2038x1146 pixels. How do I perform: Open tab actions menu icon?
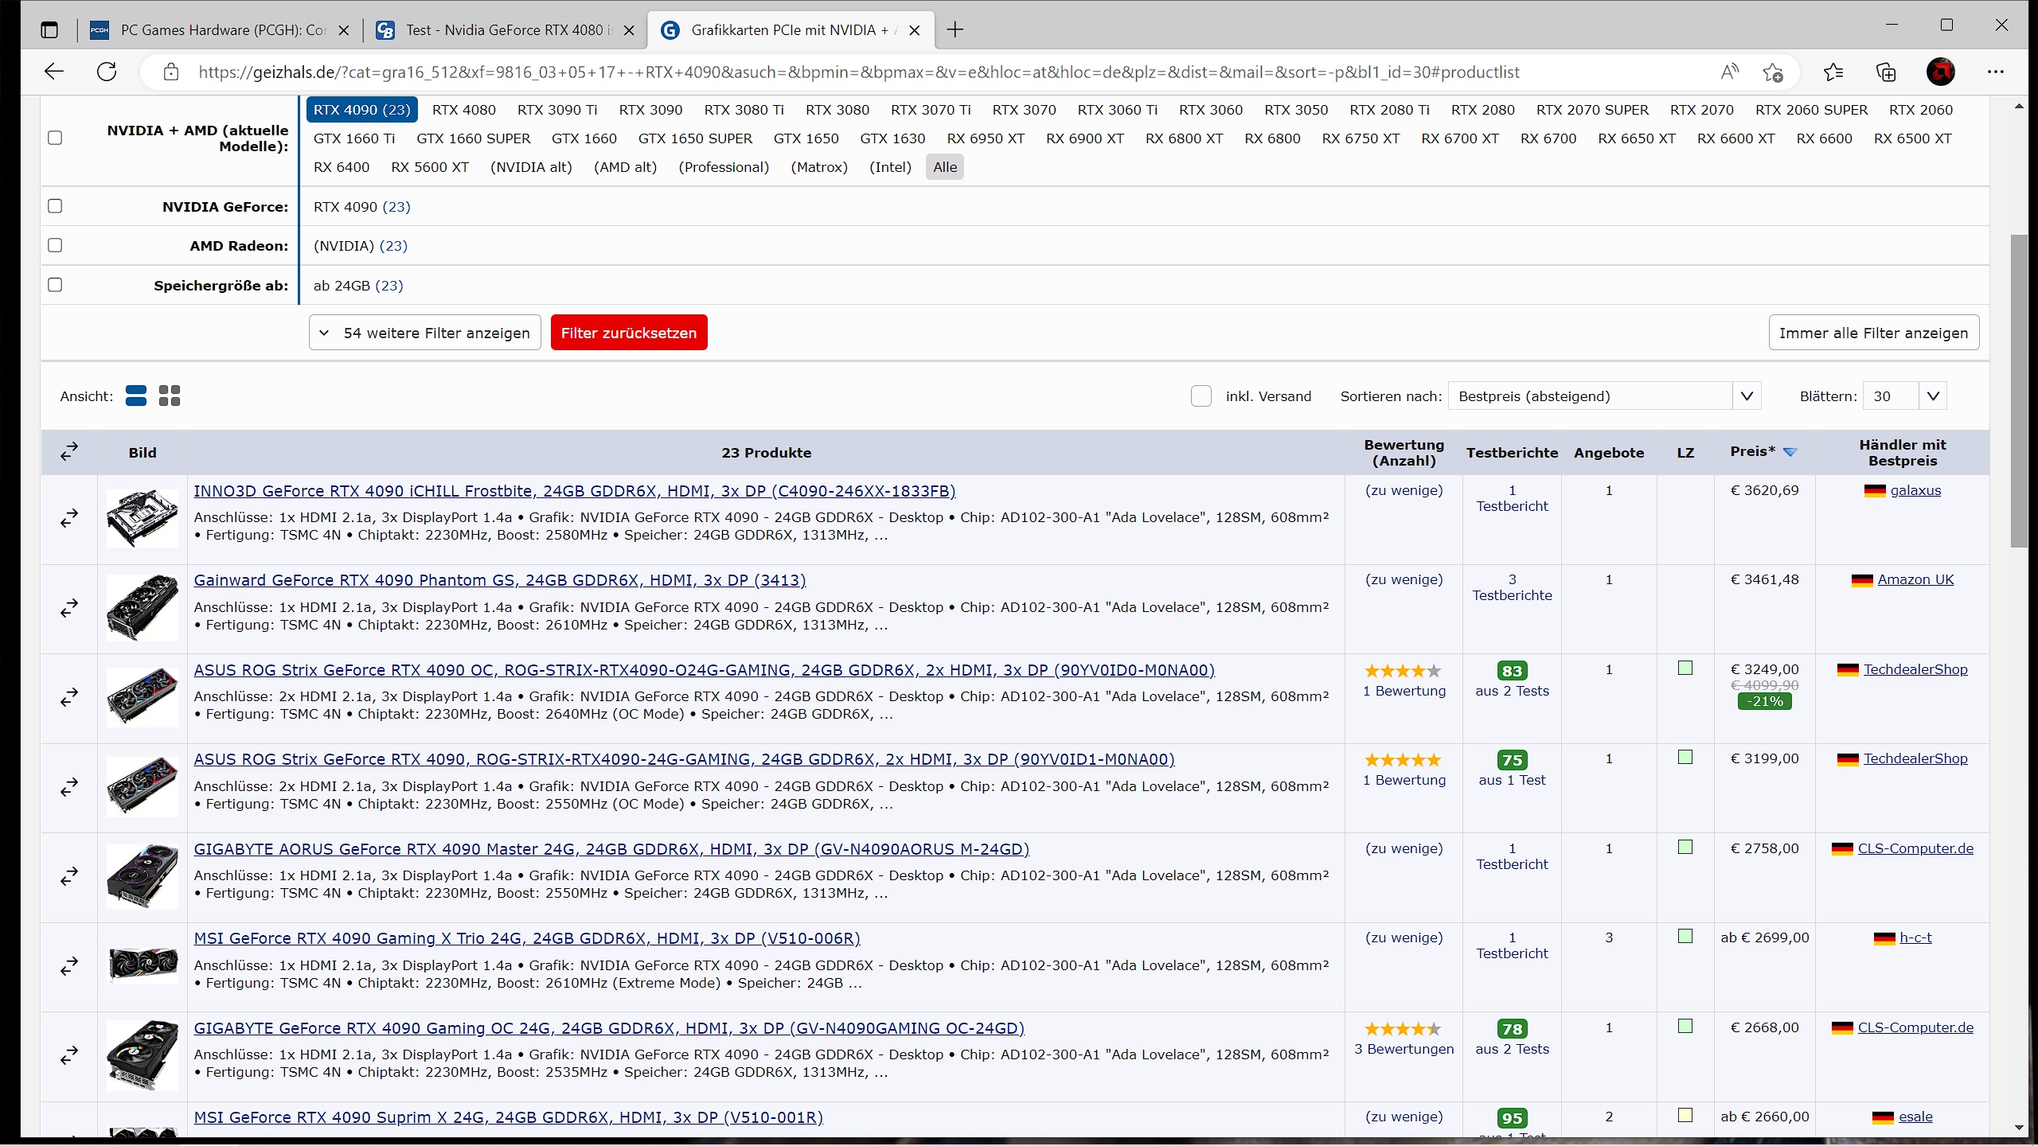(x=49, y=30)
